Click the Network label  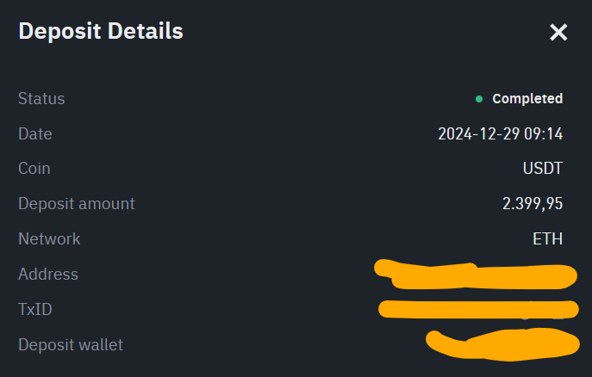pos(49,239)
